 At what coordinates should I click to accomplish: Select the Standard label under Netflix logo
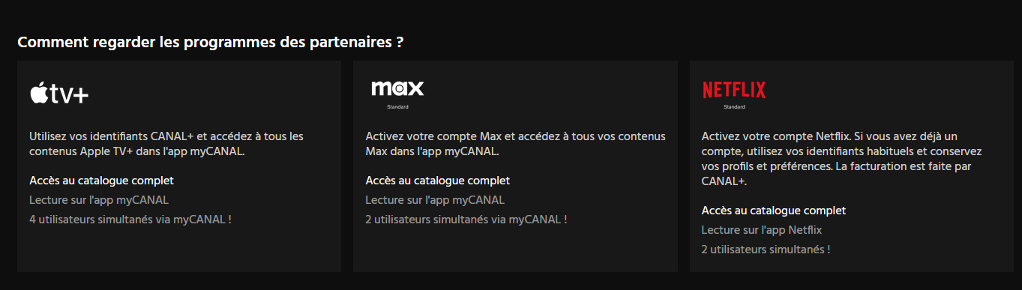(734, 107)
